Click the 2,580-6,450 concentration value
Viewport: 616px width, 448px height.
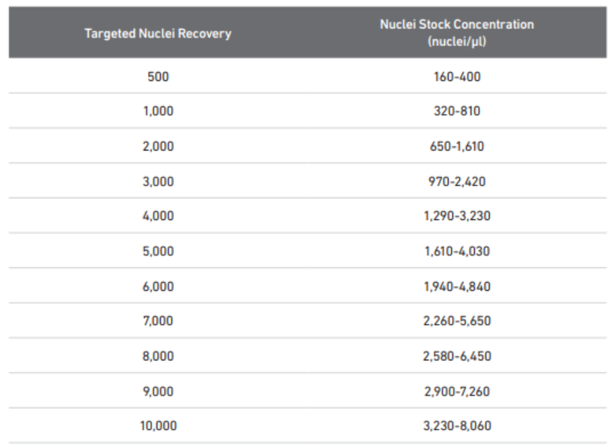(457, 356)
